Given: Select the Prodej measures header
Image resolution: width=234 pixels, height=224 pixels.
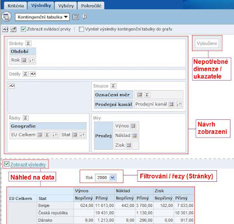Looking at the screenshot, I should point(104,136).
